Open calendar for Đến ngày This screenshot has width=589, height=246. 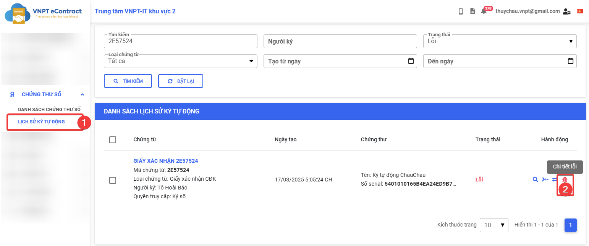coord(571,61)
